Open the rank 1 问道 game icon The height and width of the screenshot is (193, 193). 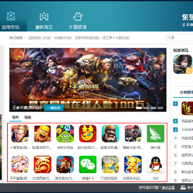pos(187,108)
